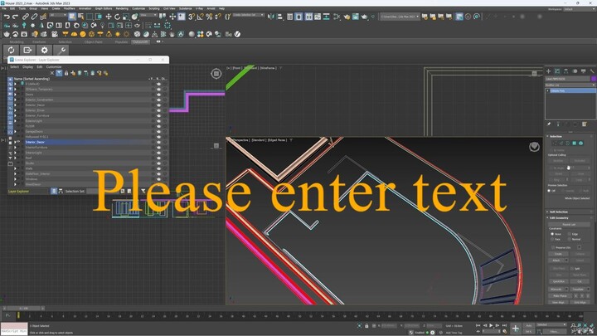Click the large wrench tools button
Viewport: 597px width, 336px height.
[x=61, y=50]
